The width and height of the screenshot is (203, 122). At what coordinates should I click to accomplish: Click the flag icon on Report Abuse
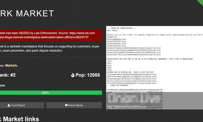click(x=66, y=105)
